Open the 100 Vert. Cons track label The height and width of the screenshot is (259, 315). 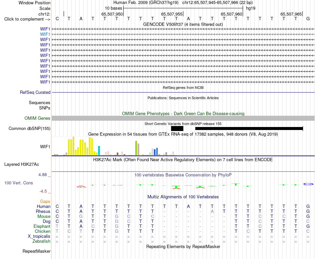[x=19, y=183]
